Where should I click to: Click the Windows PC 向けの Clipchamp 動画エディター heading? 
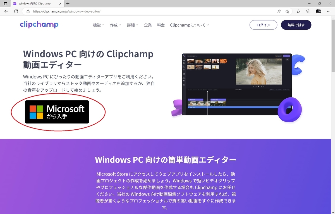[x=88, y=59]
